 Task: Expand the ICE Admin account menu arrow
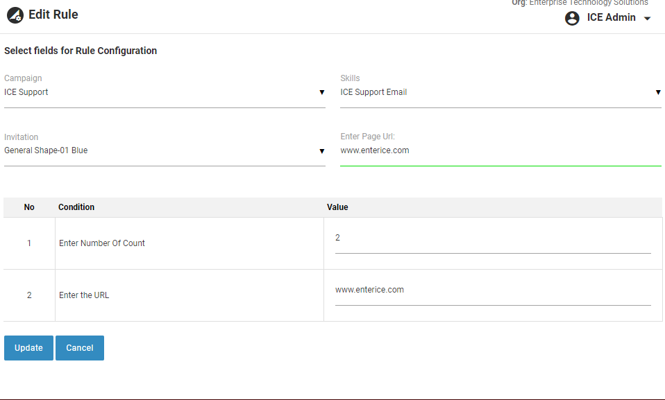pos(648,19)
